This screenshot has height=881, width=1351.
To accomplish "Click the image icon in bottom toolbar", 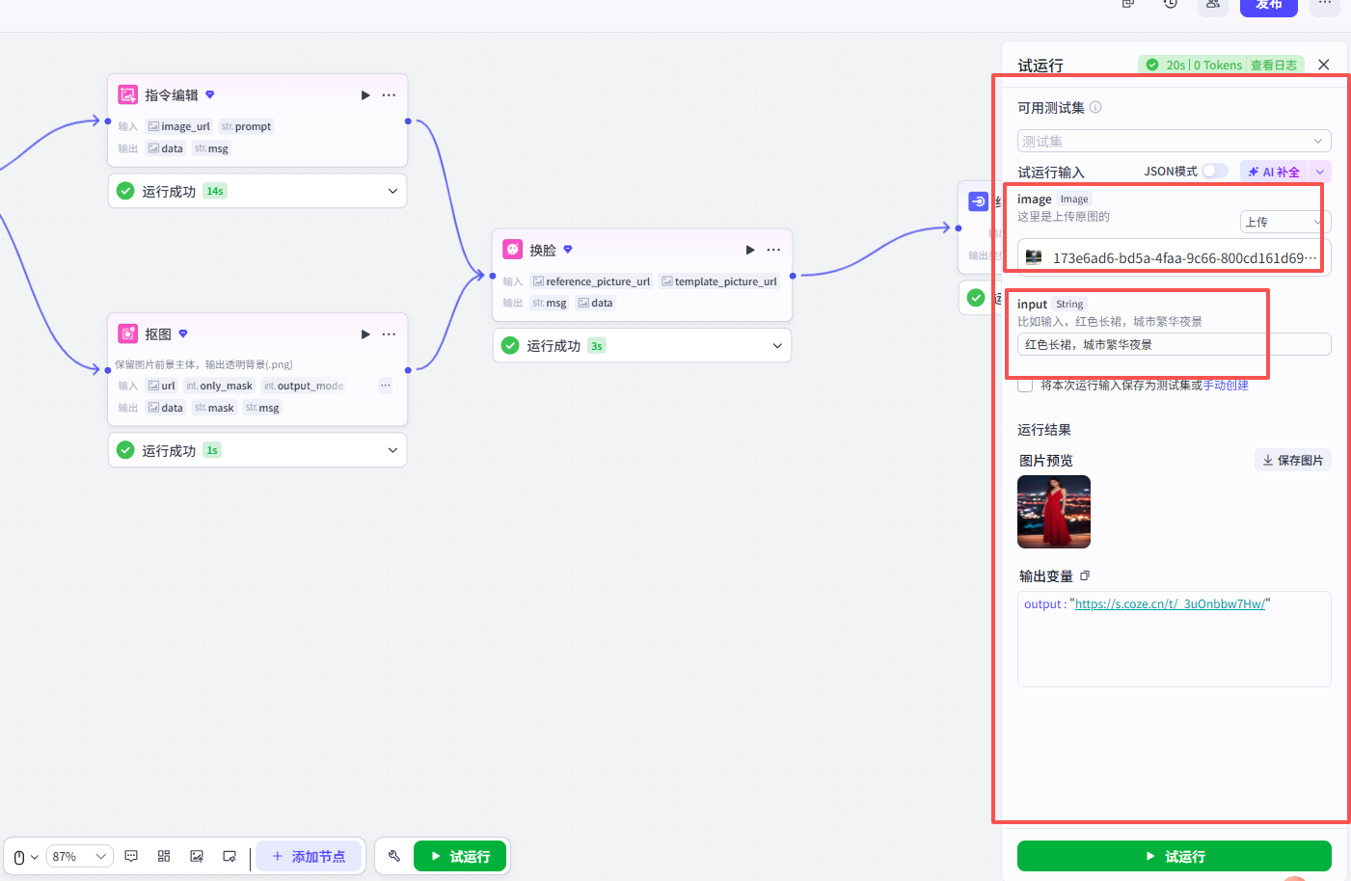I will (x=197, y=856).
